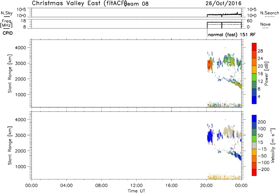Screen dimensions: 279x193
Task: Click the 28 label on the power colorbar
Action: click(x=260, y=51)
